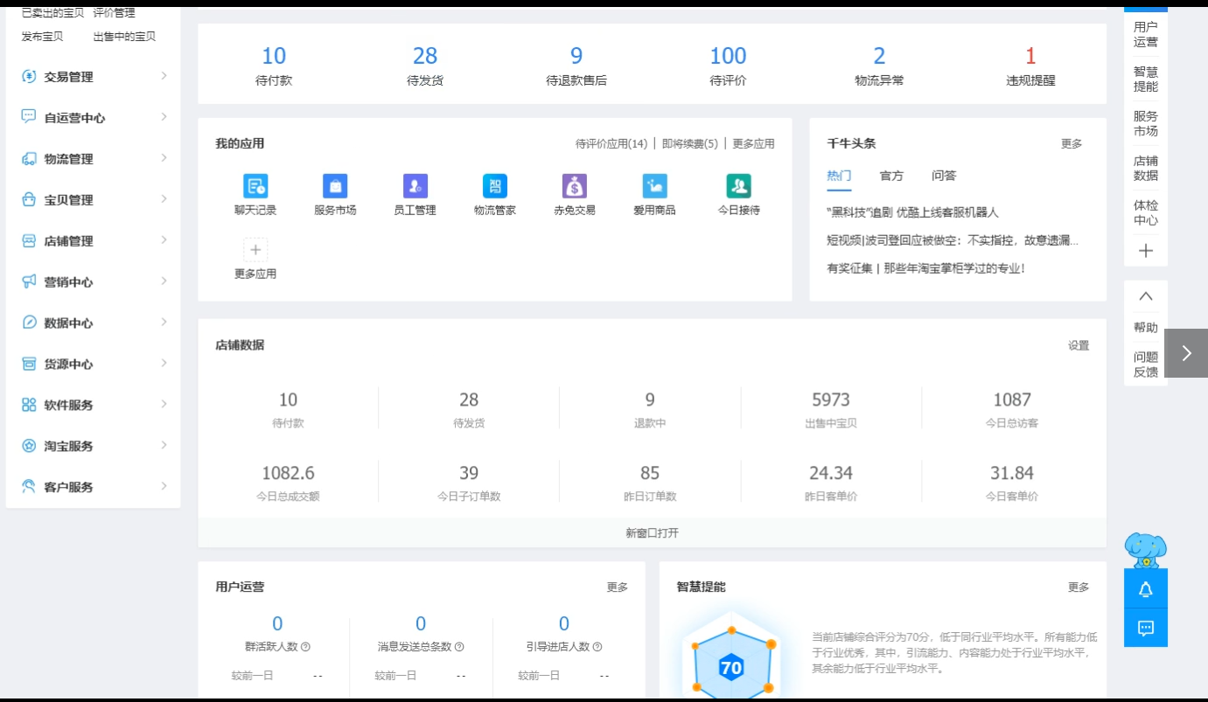The width and height of the screenshot is (1208, 702).
Task: Click the 更多应用 plus icon
Action: (255, 249)
